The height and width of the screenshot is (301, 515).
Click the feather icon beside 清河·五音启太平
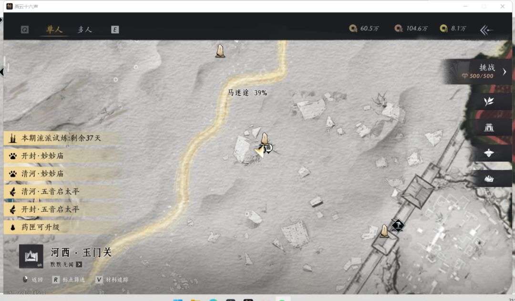pos(13,192)
